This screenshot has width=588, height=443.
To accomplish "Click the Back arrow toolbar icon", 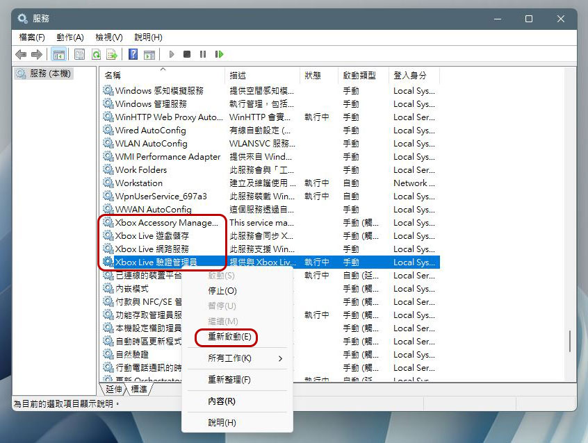I will 21,54.
